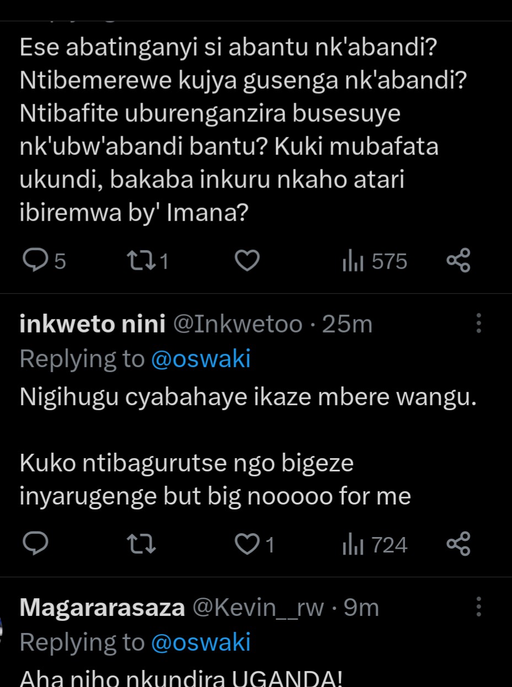Toggle like on inkweto nini's tweet

pos(247,545)
